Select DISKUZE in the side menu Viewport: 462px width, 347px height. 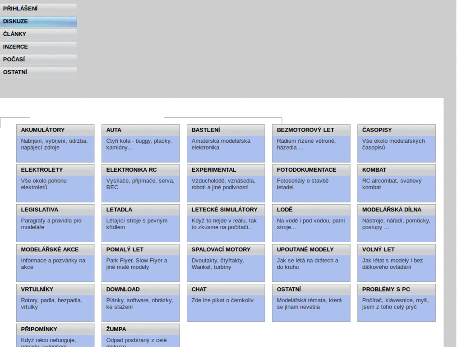[38, 22]
